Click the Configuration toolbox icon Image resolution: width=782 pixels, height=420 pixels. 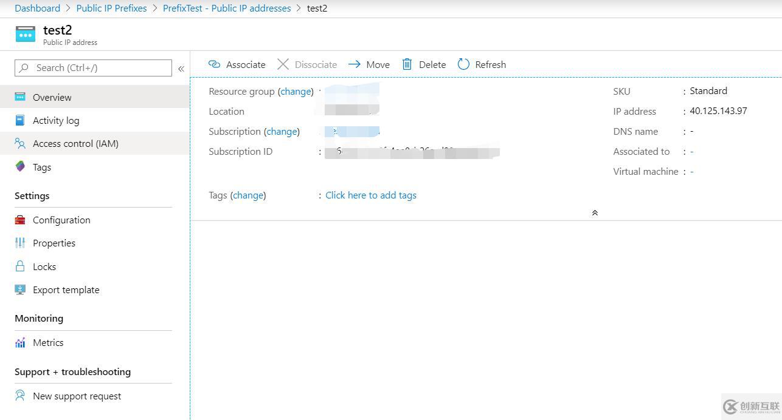20,220
